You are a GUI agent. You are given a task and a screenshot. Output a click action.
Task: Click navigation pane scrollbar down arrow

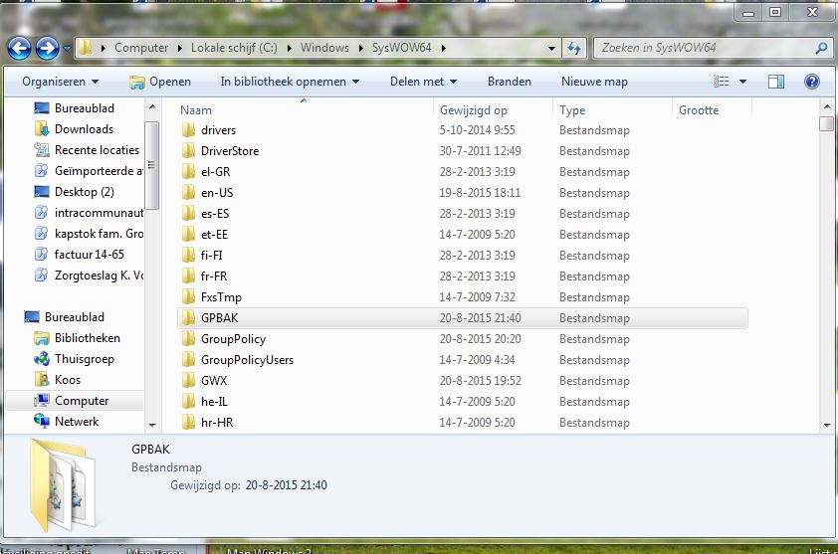click(152, 426)
